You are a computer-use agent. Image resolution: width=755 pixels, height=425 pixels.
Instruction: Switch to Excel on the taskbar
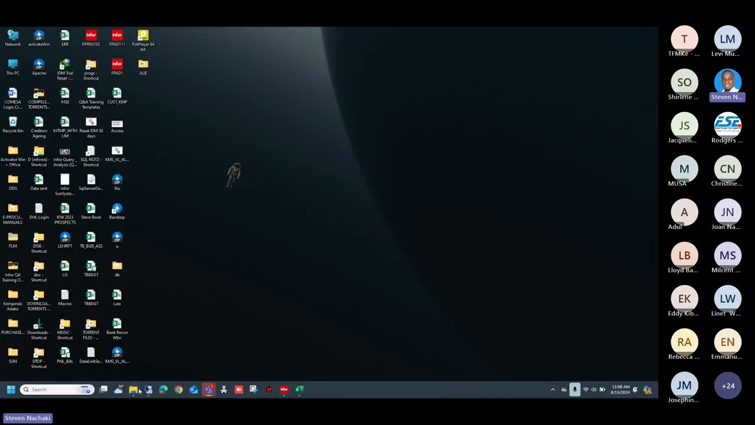pos(299,390)
